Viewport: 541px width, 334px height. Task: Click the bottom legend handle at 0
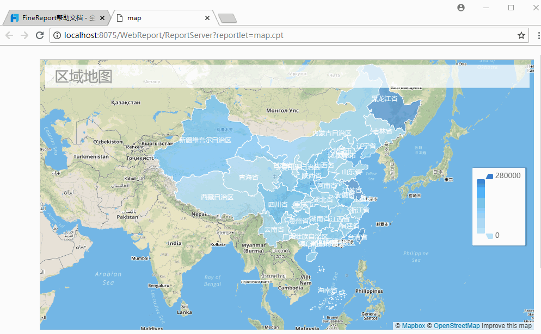coord(489,236)
